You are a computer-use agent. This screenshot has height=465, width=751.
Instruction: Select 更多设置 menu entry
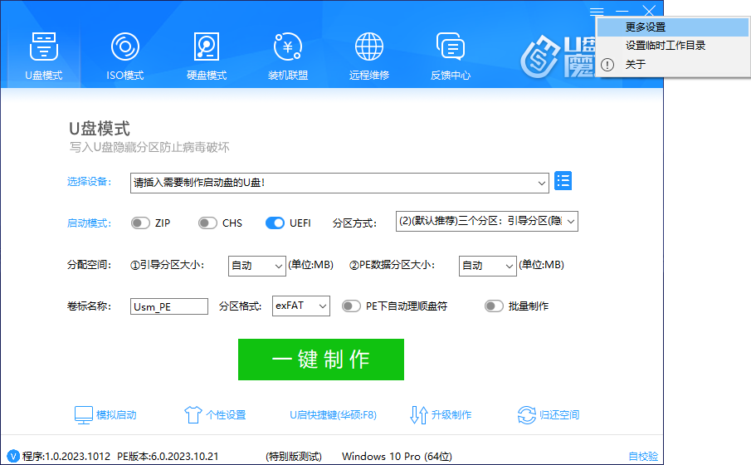tap(673, 27)
